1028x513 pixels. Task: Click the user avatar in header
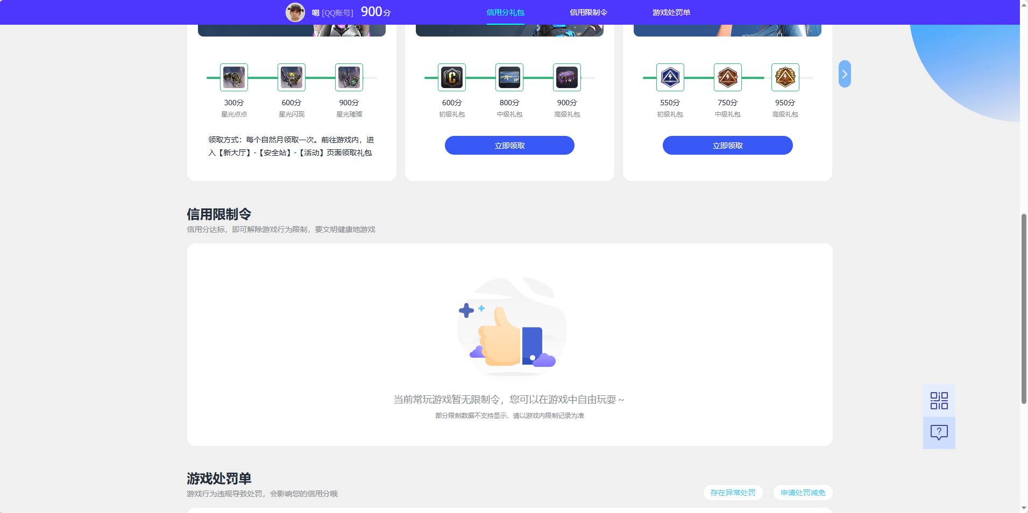[295, 12]
